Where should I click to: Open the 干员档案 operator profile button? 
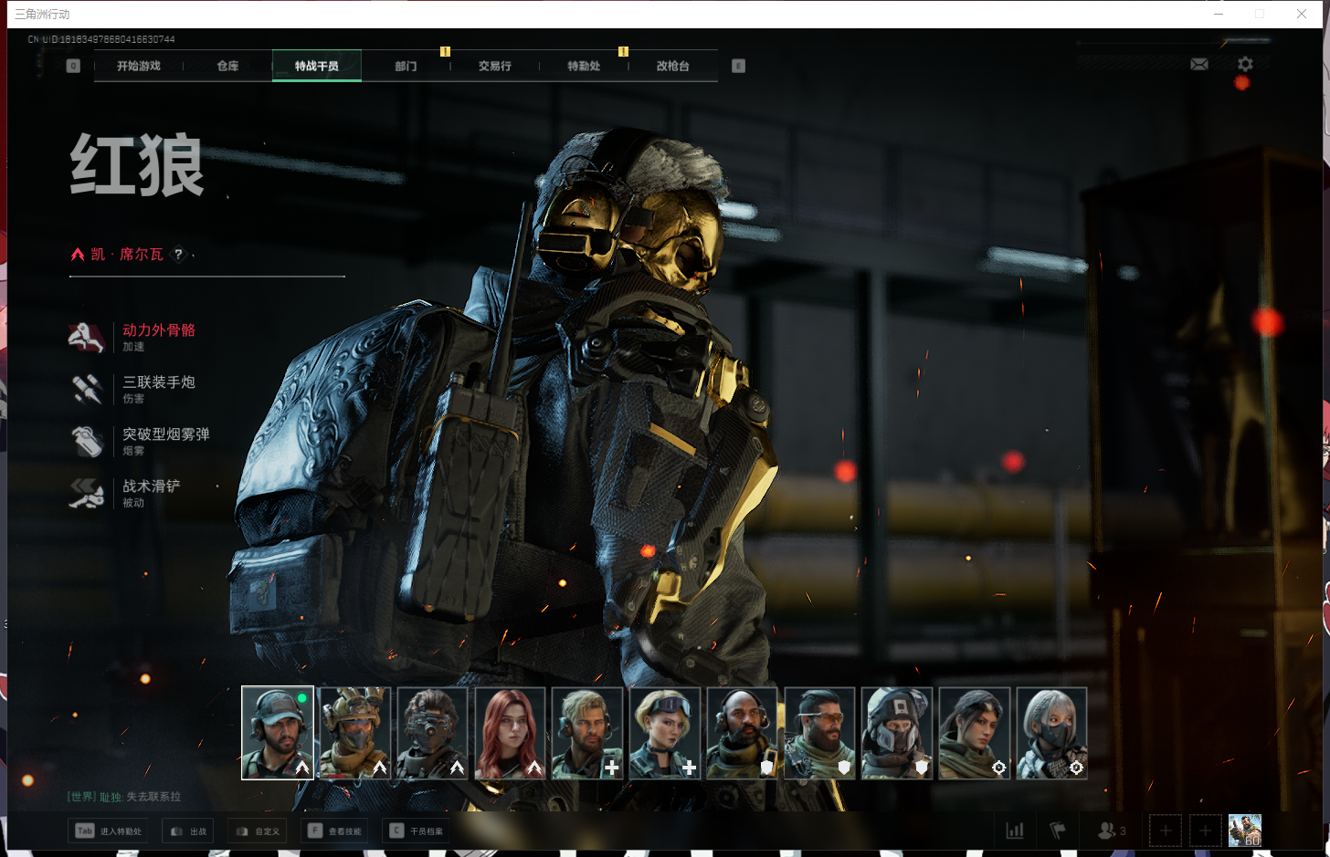[417, 831]
